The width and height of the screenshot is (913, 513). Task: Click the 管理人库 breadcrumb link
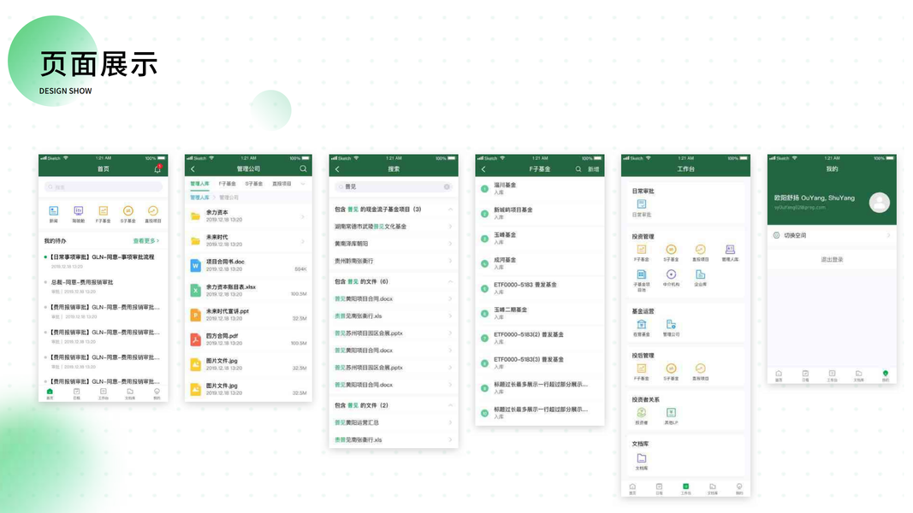click(x=199, y=198)
